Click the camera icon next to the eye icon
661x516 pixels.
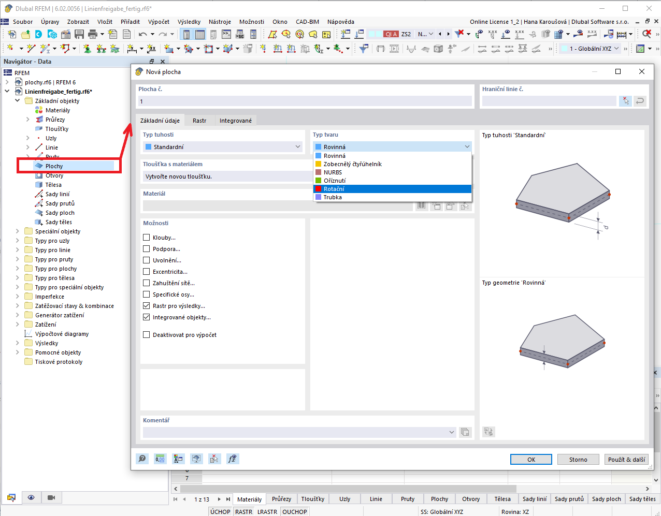click(x=50, y=497)
